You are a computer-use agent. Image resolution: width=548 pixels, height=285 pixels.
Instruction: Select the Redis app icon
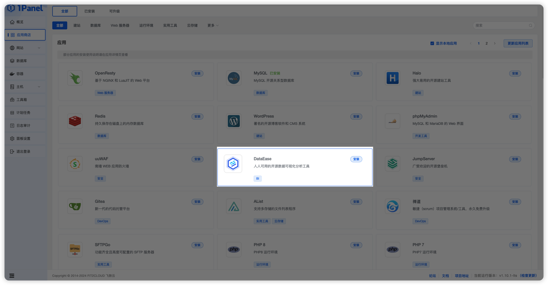(x=74, y=121)
